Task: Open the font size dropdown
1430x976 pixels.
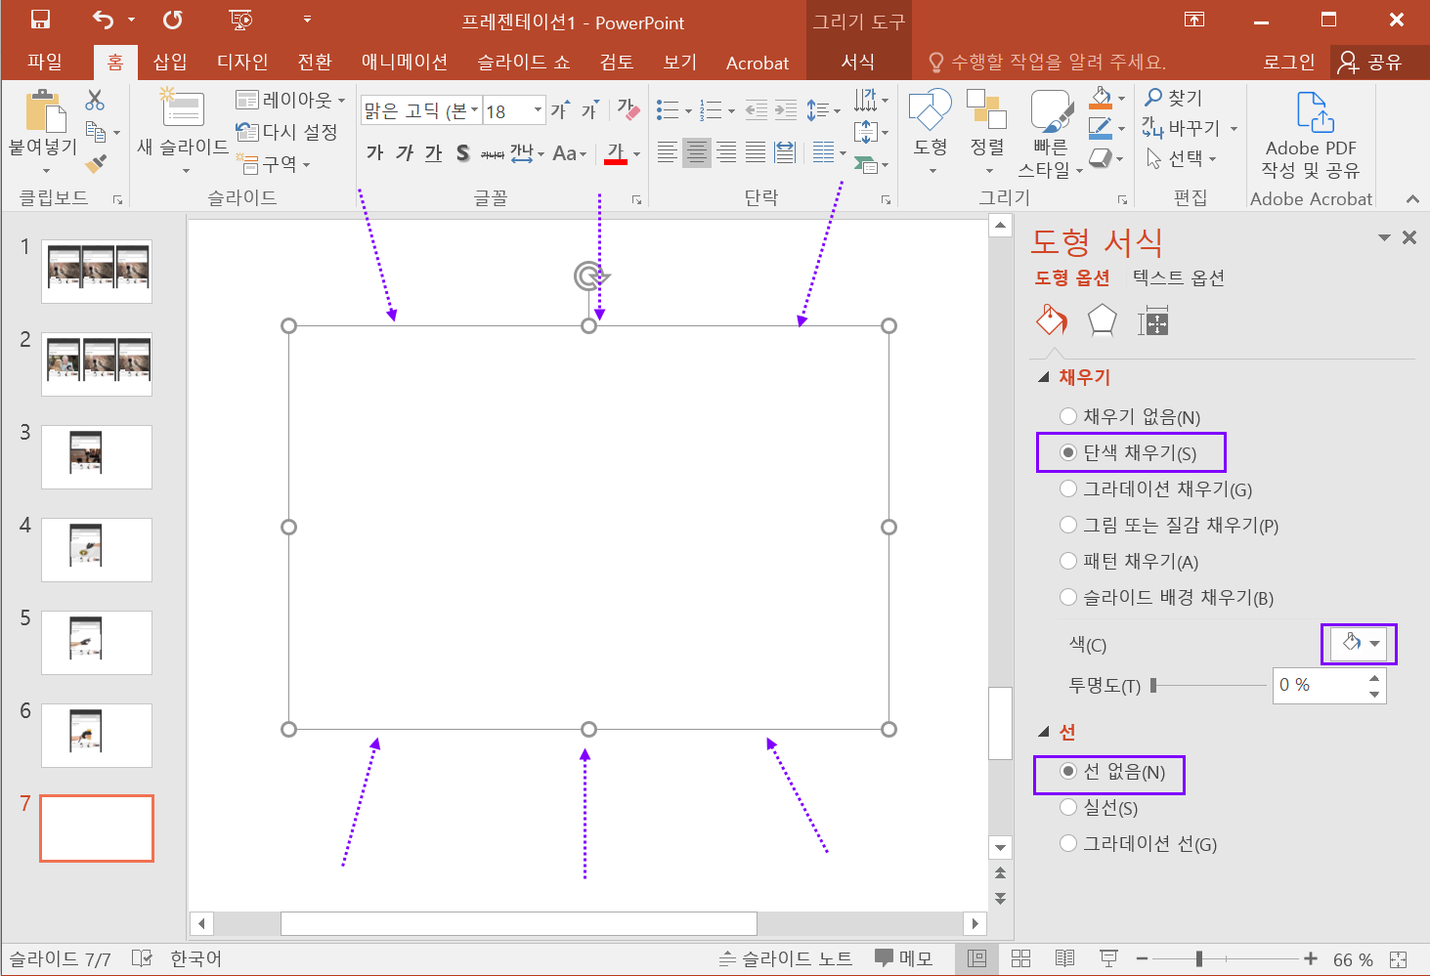Action: (x=538, y=110)
